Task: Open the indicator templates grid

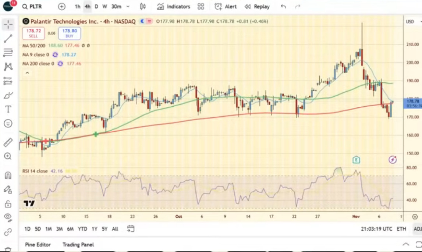Action: [x=201, y=7]
